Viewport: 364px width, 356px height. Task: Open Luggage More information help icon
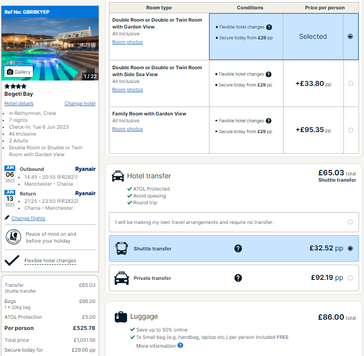[180, 345]
